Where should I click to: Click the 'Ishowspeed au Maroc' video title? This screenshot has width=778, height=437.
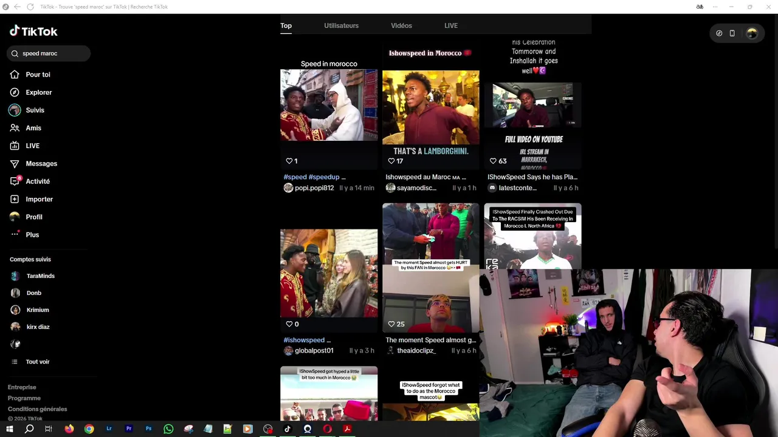coord(425,177)
